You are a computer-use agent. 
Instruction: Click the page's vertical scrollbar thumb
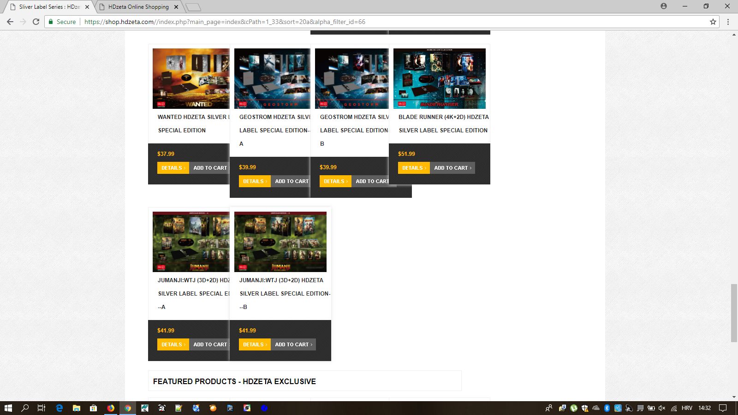coord(734,314)
